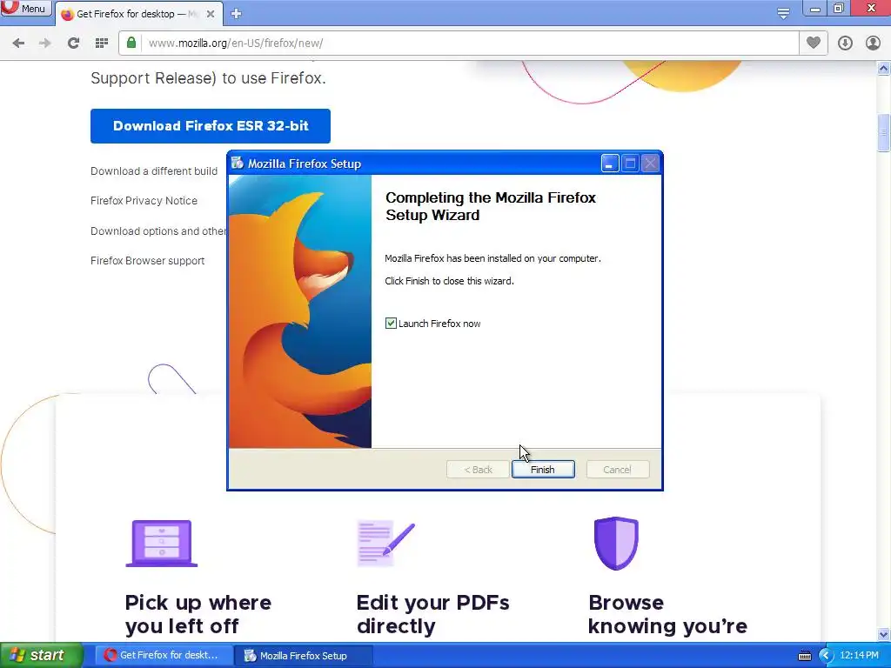
Task: Open a new tab with plus button
Action: point(237,14)
